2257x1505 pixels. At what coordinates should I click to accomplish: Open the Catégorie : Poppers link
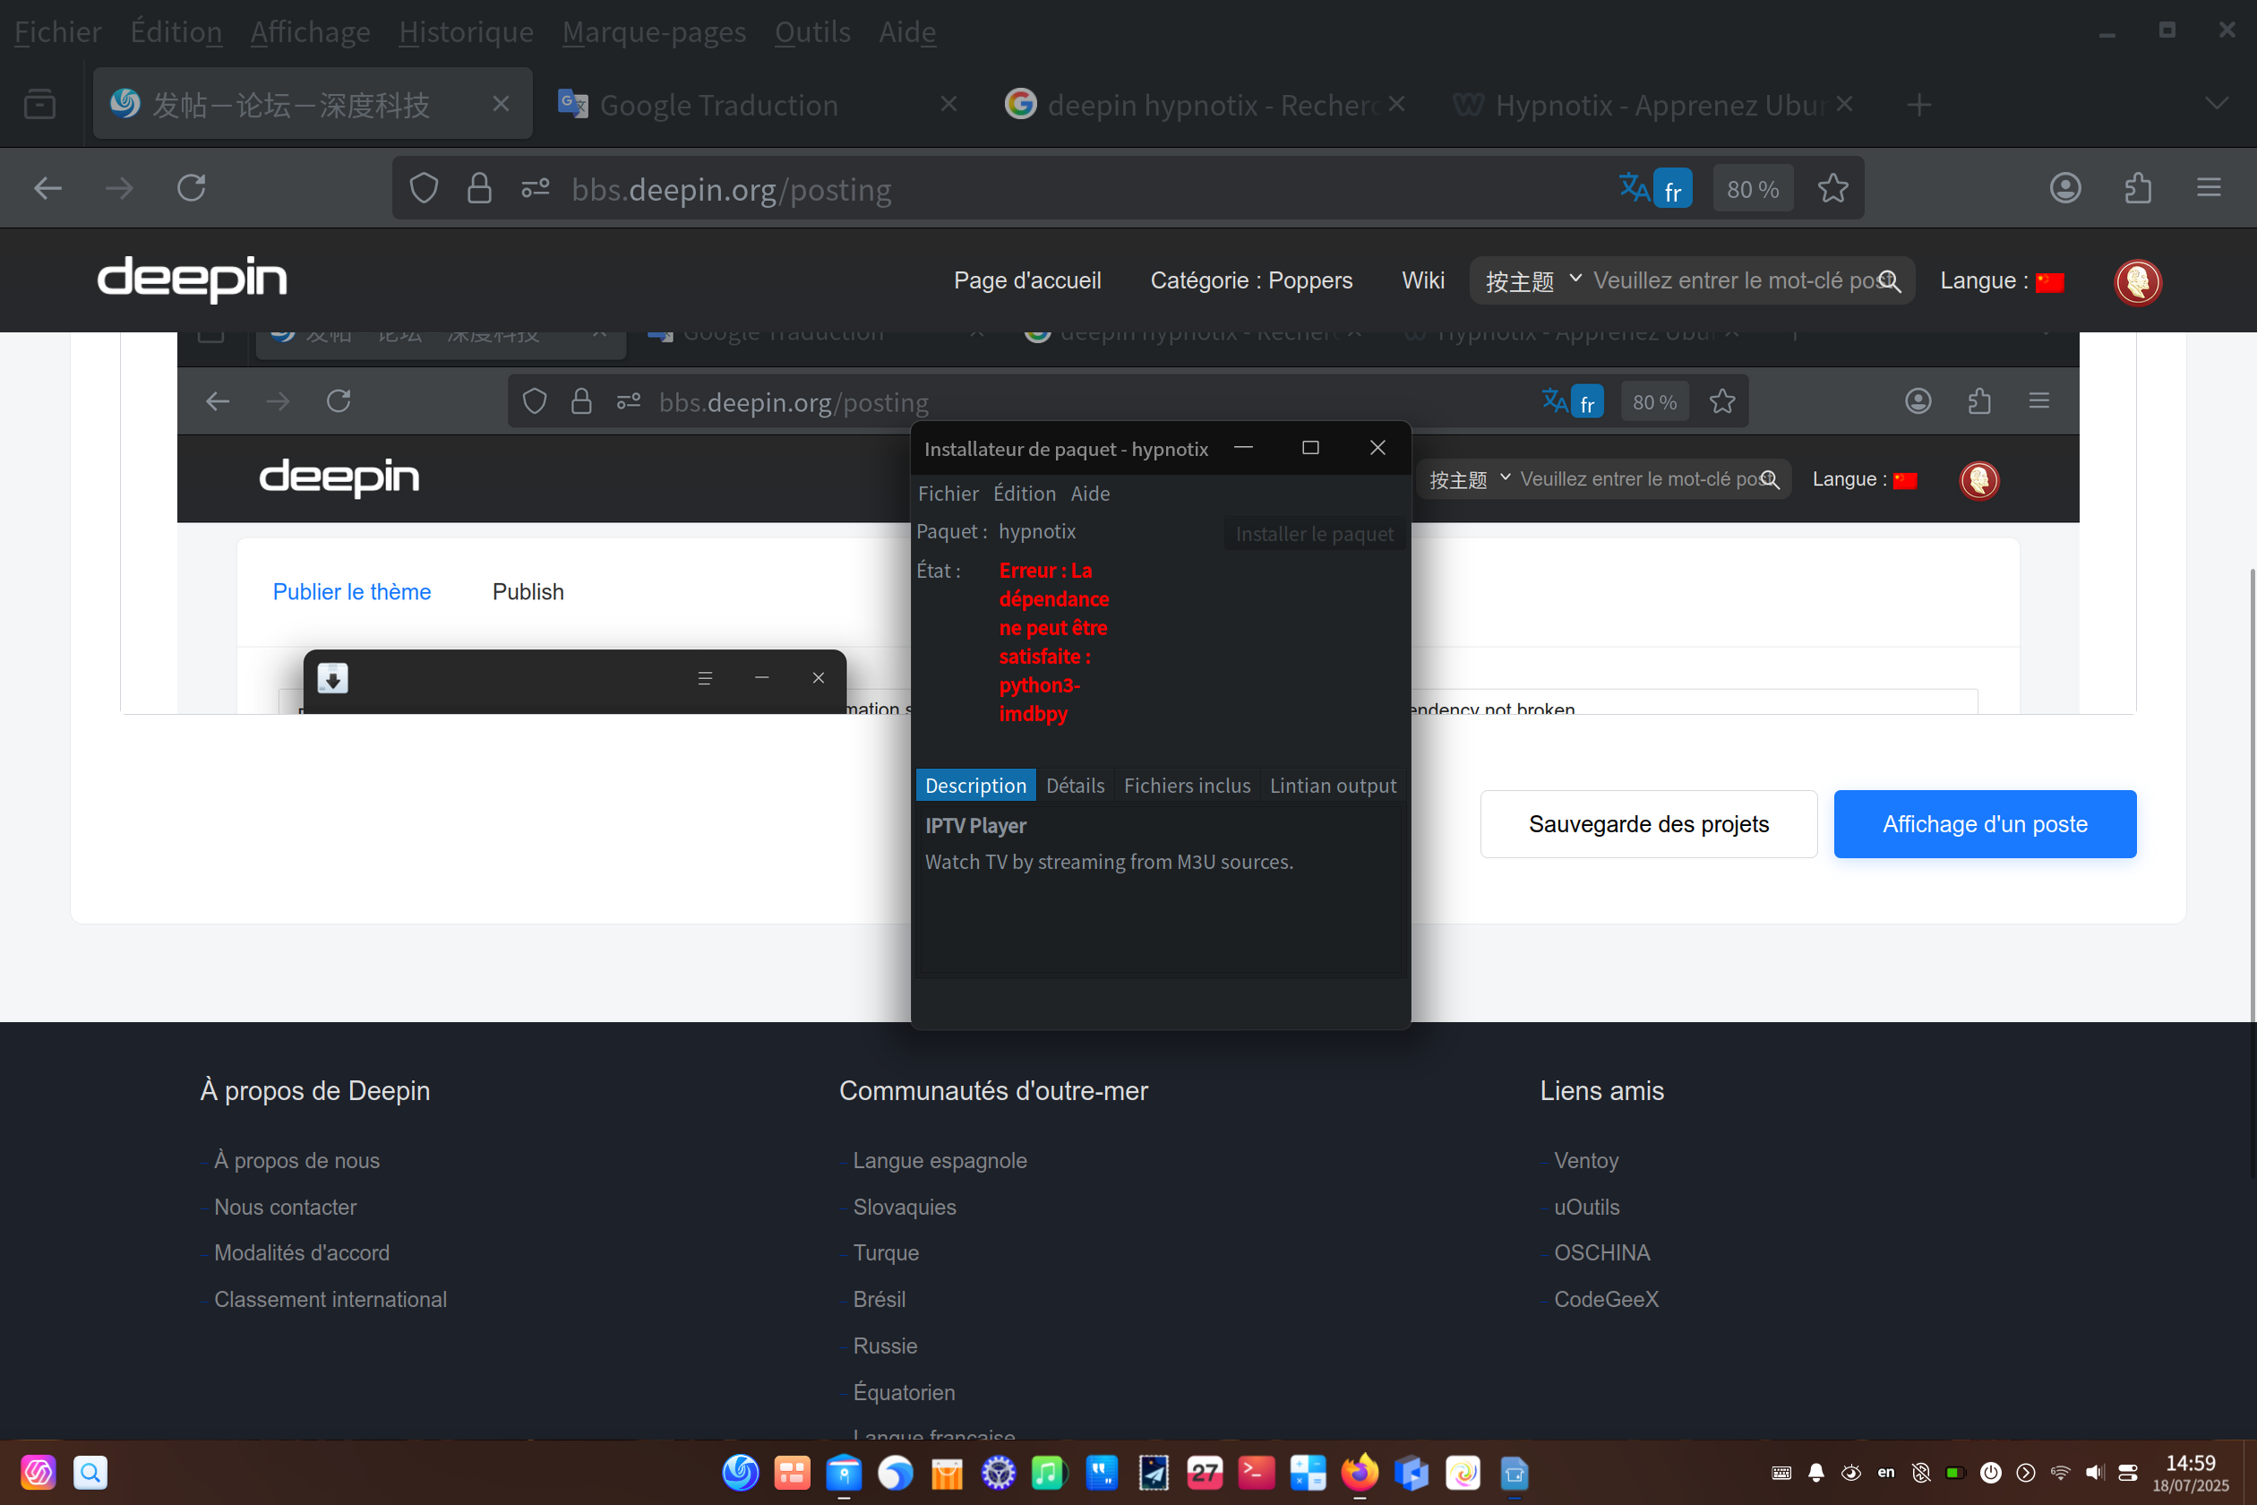point(1251,280)
